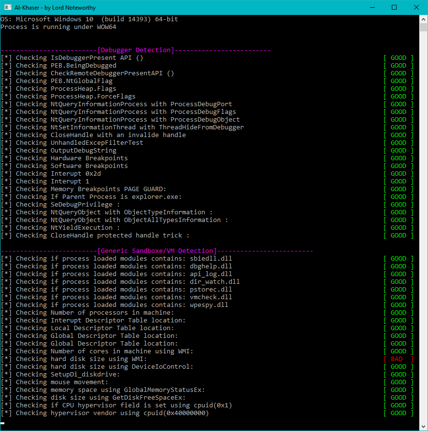The width and height of the screenshot is (428, 431).
Task: Click the '[Generic Sandboxe/VM Detection]' header
Action: point(157,250)
